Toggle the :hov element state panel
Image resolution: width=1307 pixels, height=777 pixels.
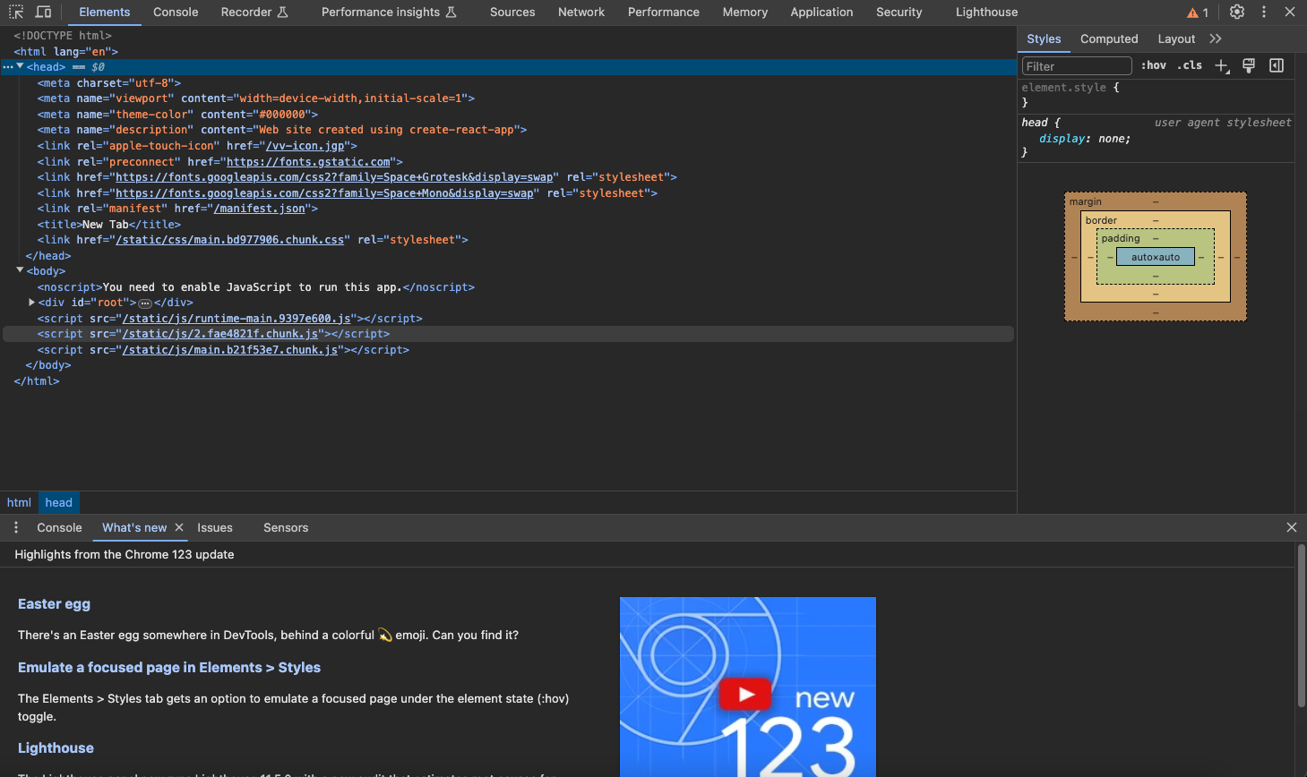click(1153, 65)
